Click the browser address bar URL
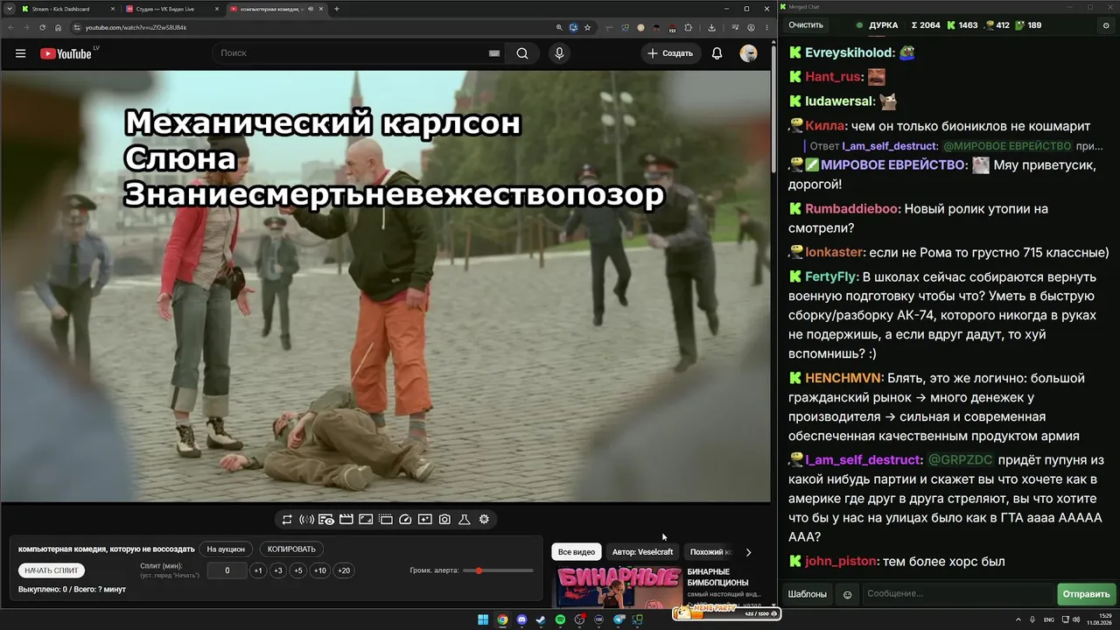 tap(136, 27)
